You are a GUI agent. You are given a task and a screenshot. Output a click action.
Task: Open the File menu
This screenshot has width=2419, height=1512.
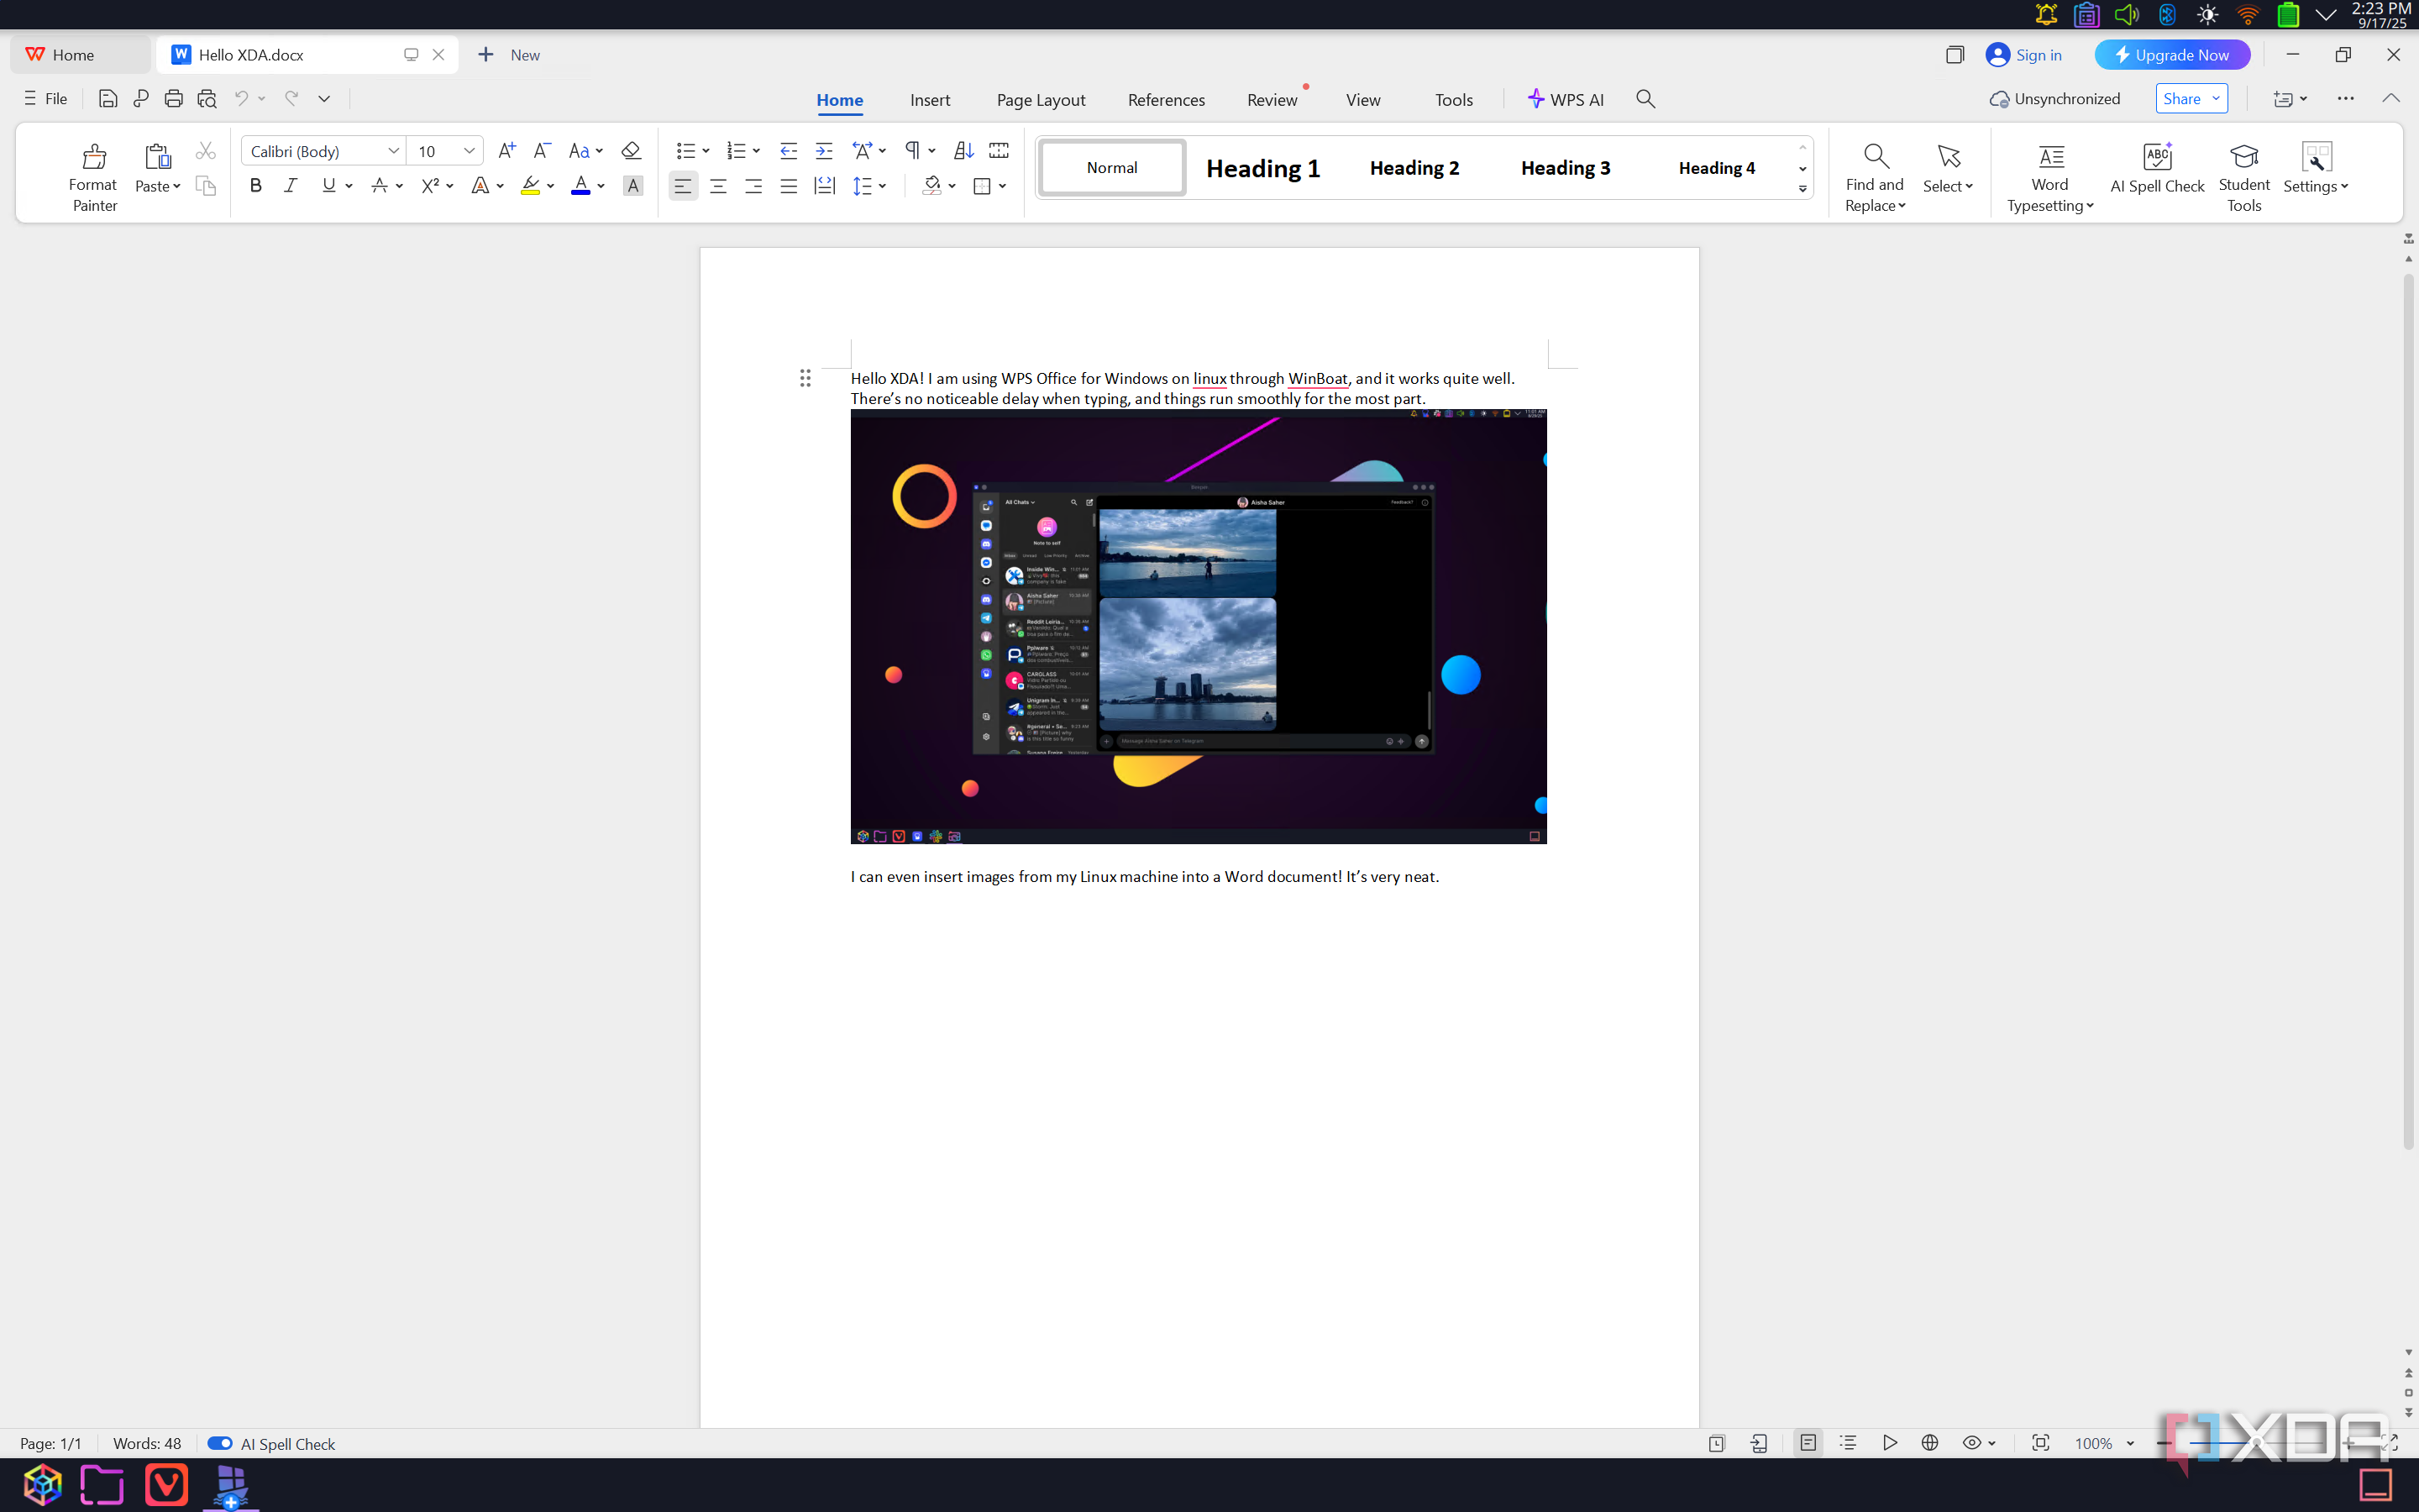(46, 98)
